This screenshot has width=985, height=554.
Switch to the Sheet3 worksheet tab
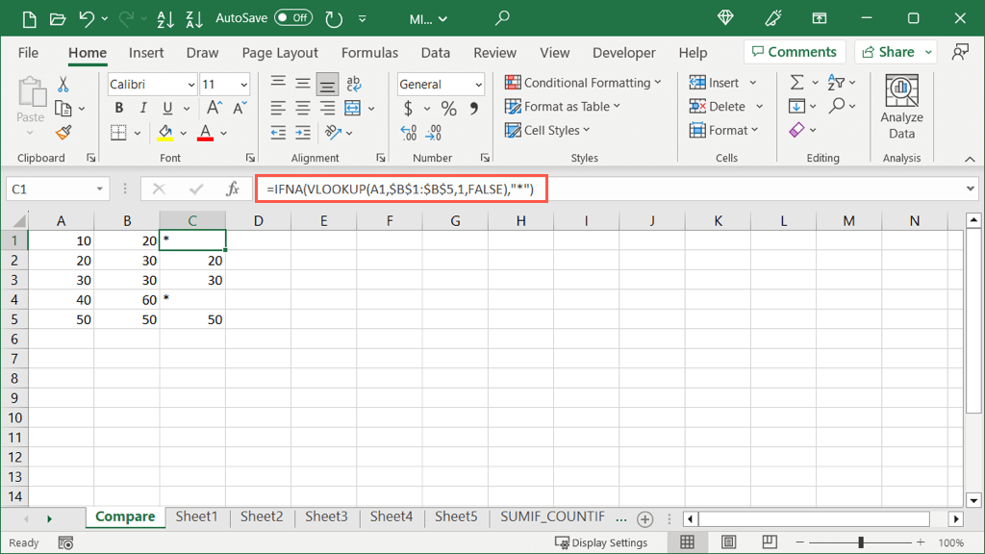point(326,516)
